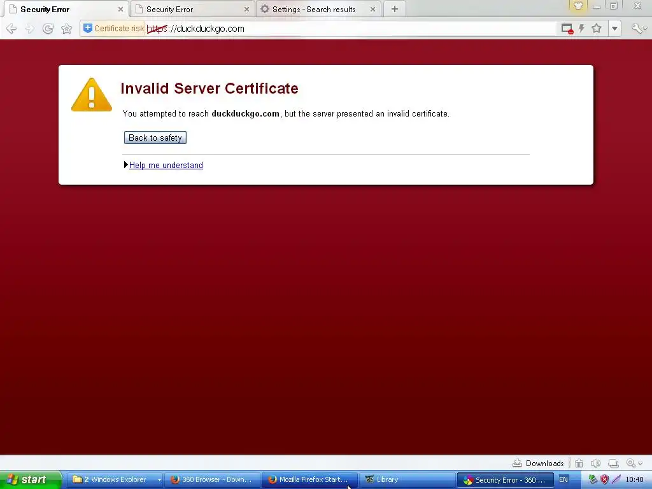The image size is (652, 489).
Task: Open the Help me understand link
Action: point(166,165)
